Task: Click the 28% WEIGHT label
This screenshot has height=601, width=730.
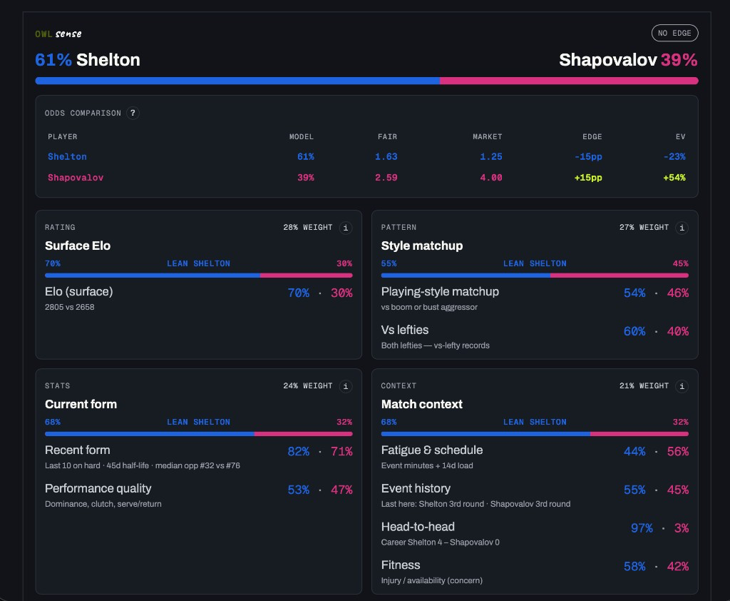Action: [308, 227]
